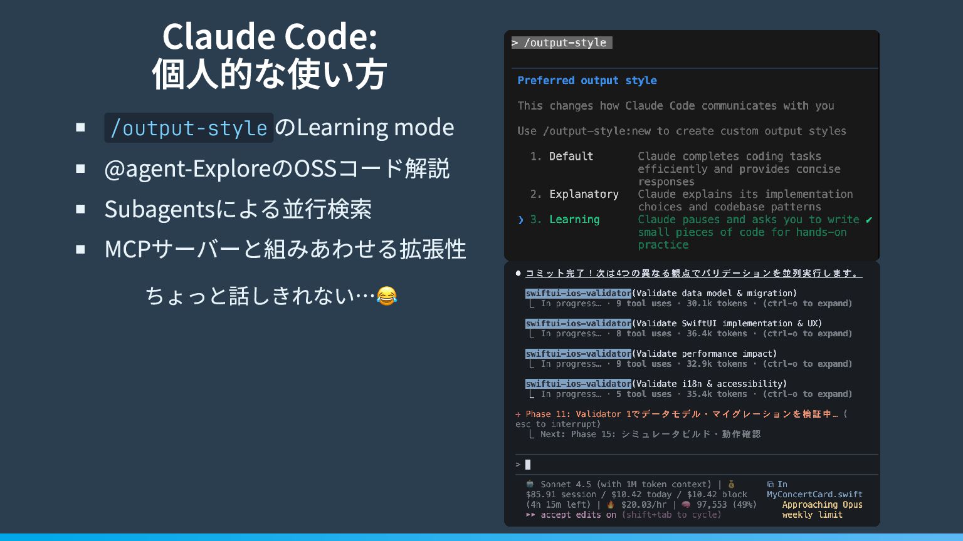
Task: Click the 'Approaching Opus weekly limit' warning
Action: [822, 510]
